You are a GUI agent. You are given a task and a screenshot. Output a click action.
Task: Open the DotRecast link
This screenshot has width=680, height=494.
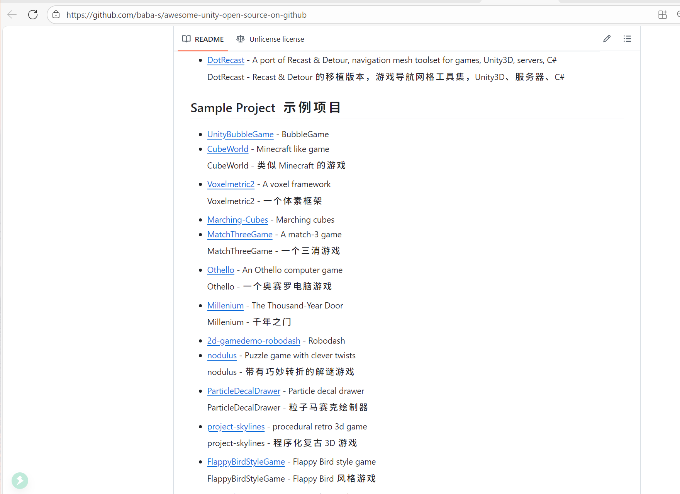(x=226, y=60)
